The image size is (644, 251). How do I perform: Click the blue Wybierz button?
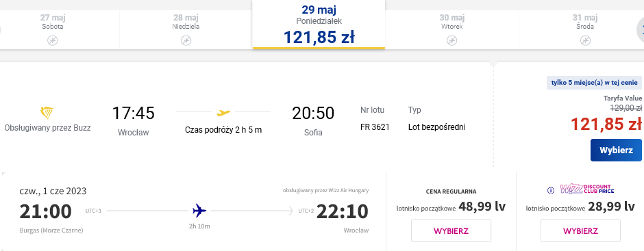pos(616,150)
